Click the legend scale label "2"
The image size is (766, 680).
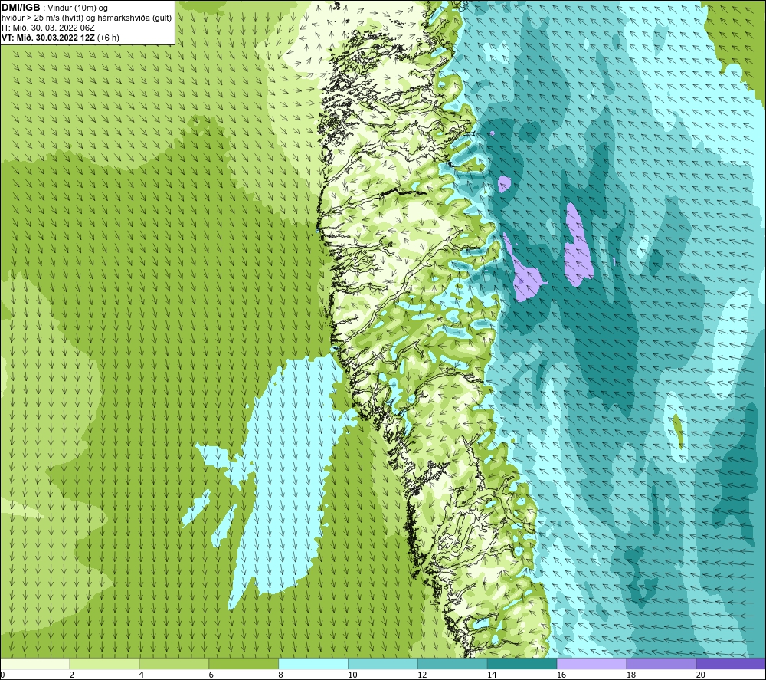click(x=72, y=675)
